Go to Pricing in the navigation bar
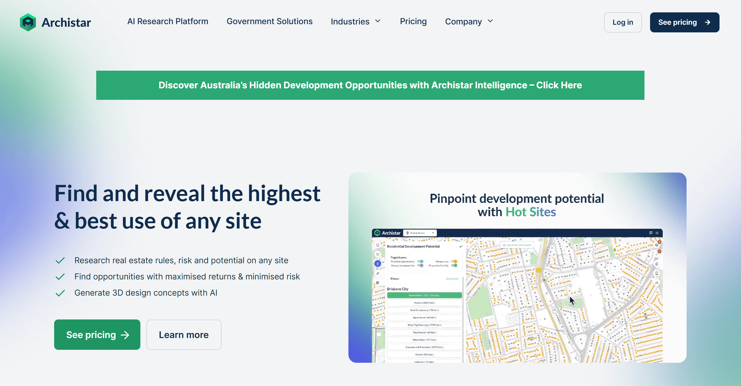 413,21
